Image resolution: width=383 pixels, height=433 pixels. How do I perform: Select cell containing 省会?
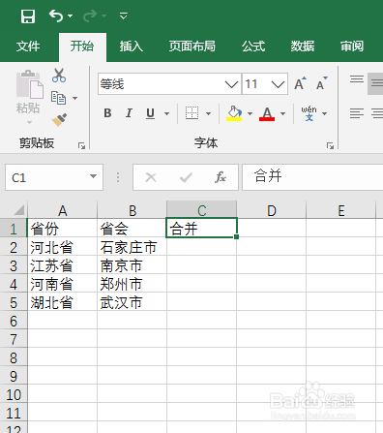pos(133,229)
